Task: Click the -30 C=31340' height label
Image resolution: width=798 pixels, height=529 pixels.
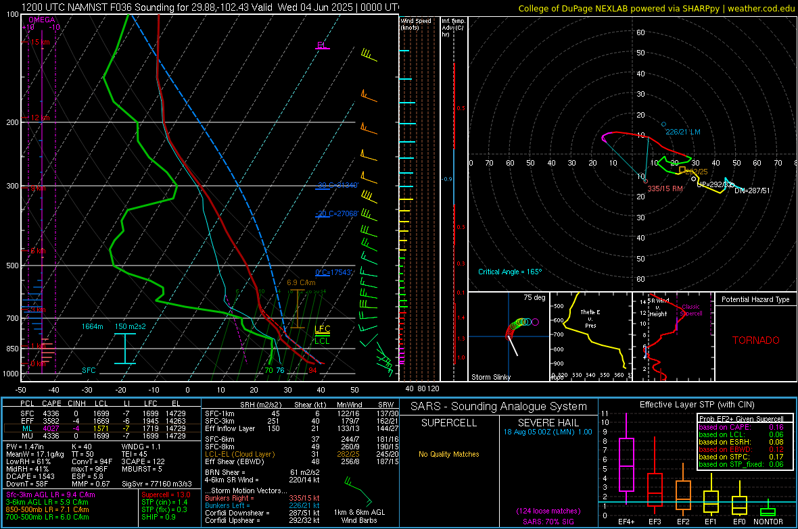Action: (337, 185)
